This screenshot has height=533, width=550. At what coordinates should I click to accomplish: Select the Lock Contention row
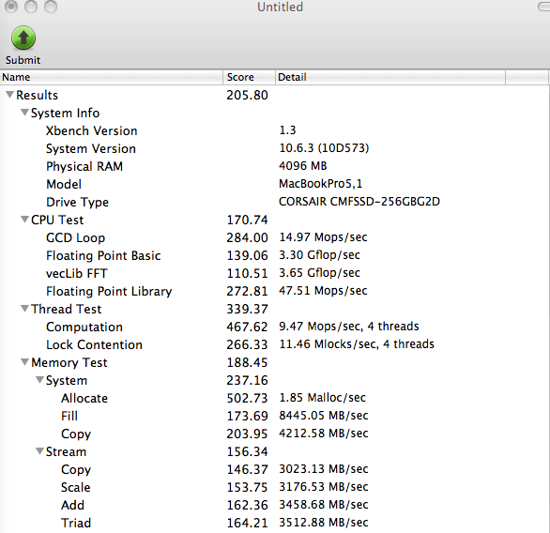pyautogui.click(x=274, y=344)
